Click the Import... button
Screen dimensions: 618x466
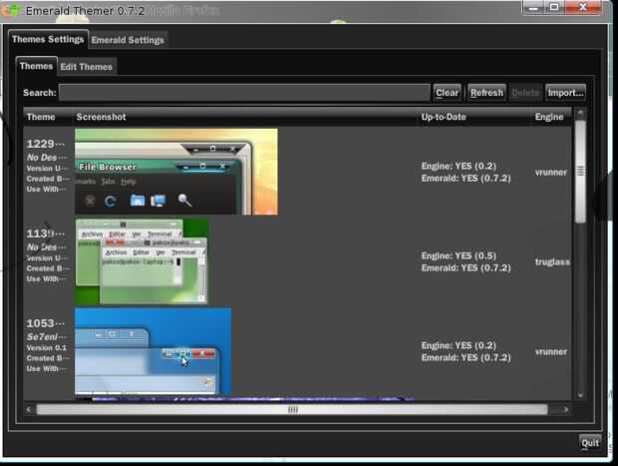click(565, 93)
